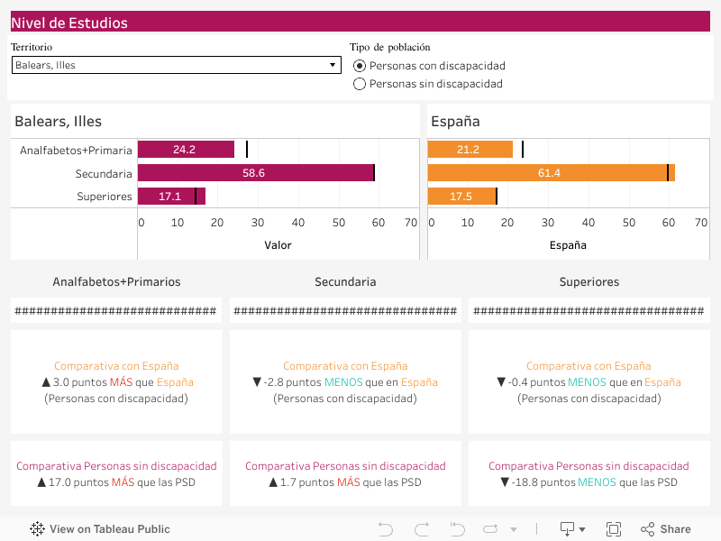Click the Redo arrow in toolbar
Image resolution: width=721 pixels, height=541 pixels.
pyautogui.click(x=421, y=529)
